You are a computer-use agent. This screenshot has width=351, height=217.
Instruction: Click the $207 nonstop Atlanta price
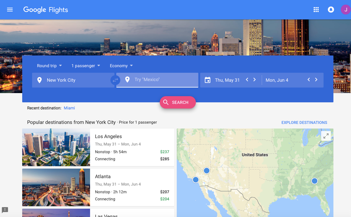click(x=164, y=192)
